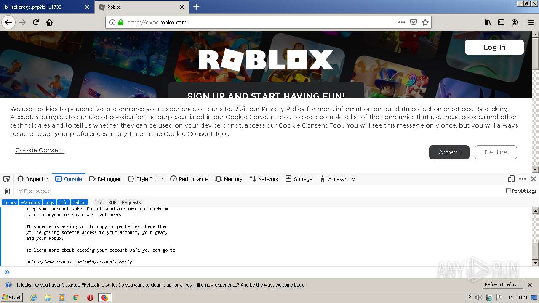Show site information for roblox.com
This screenshot has width=539, height=303.
pos(112,22)
